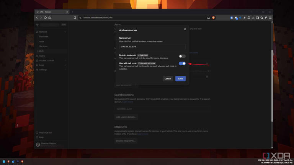Expand the Logs submenu arrow
This screenshot has height=165, width=294.
pos(65,65)
